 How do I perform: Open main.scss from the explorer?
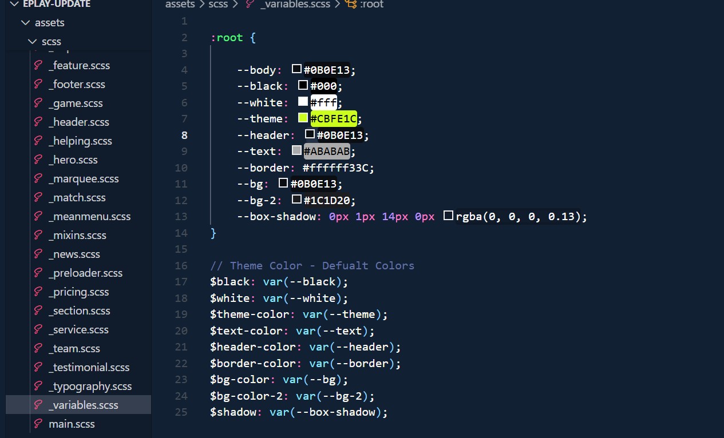72,424
